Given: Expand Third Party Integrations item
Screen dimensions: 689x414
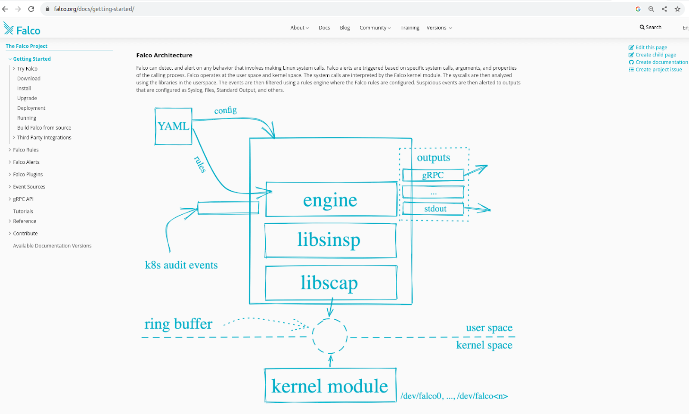Looking at the screenshot, I should coord(14,138).
